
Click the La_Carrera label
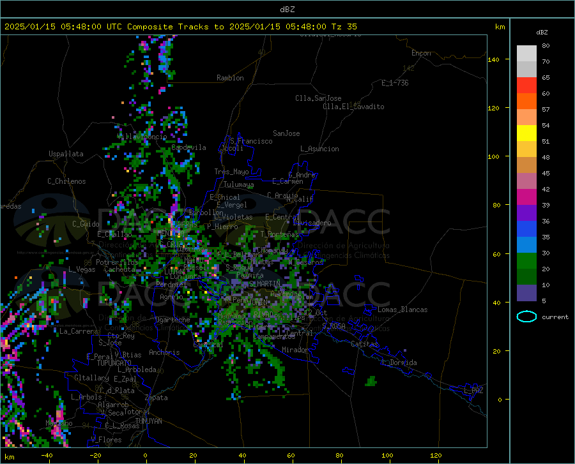79,331
